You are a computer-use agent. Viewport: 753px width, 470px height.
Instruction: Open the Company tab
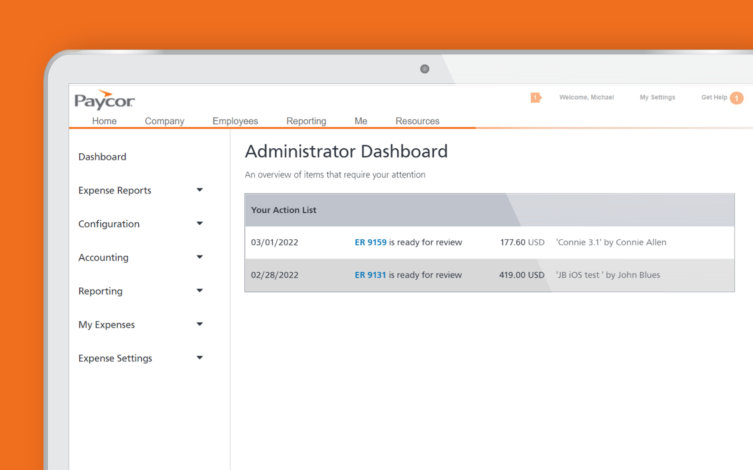[164, 121]
